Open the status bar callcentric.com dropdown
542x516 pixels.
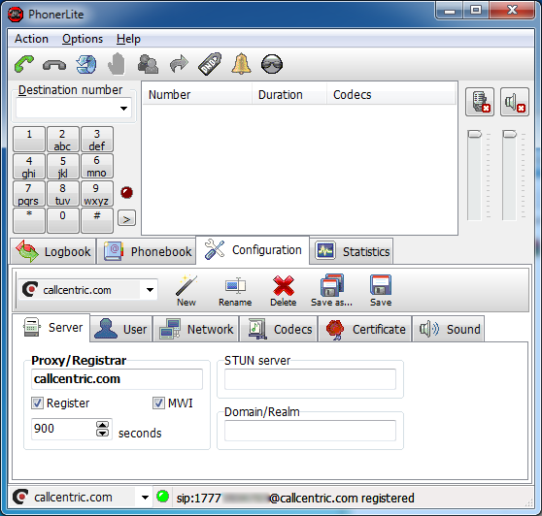145,498
